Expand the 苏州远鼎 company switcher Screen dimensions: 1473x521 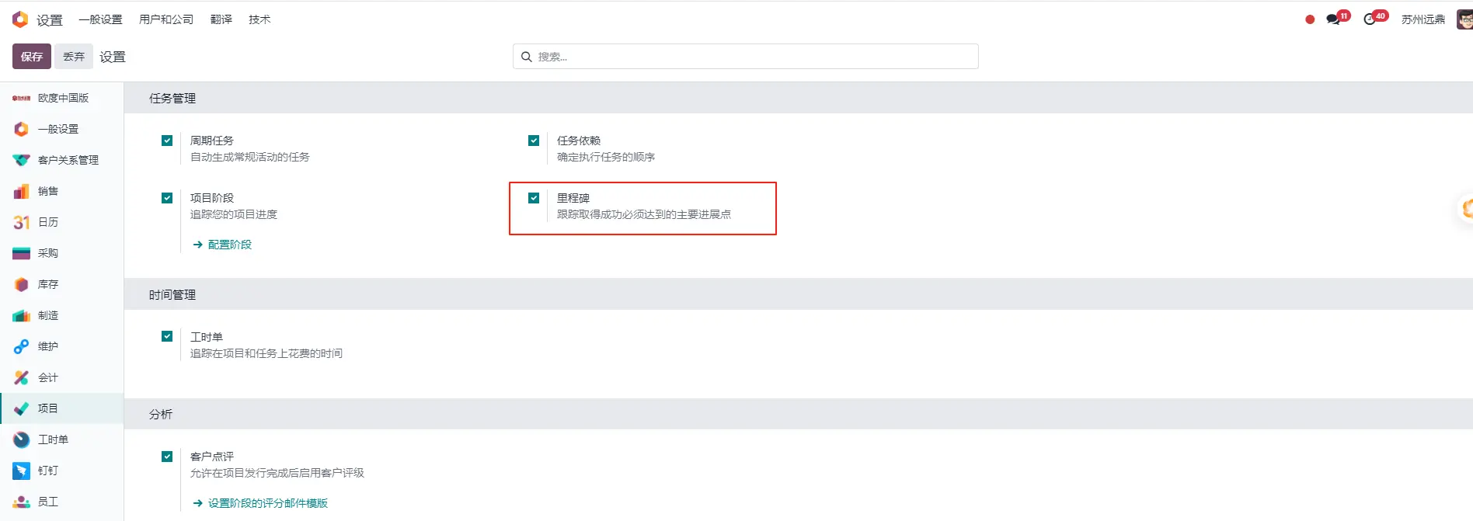tap(1423, 19)
